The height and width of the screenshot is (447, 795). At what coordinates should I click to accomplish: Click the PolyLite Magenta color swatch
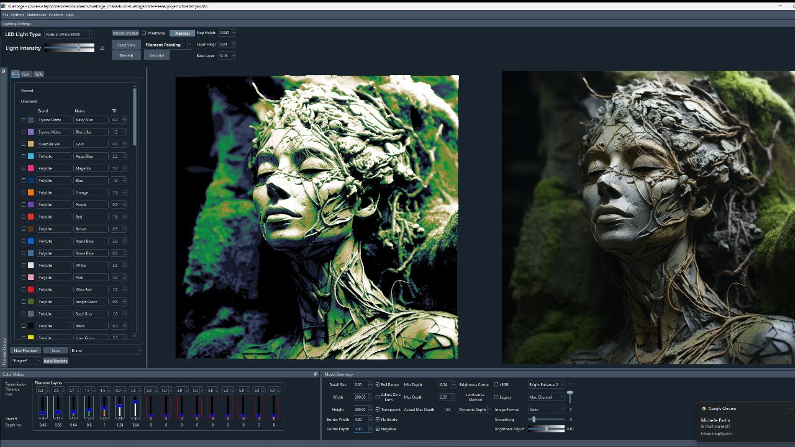(31, 168)
